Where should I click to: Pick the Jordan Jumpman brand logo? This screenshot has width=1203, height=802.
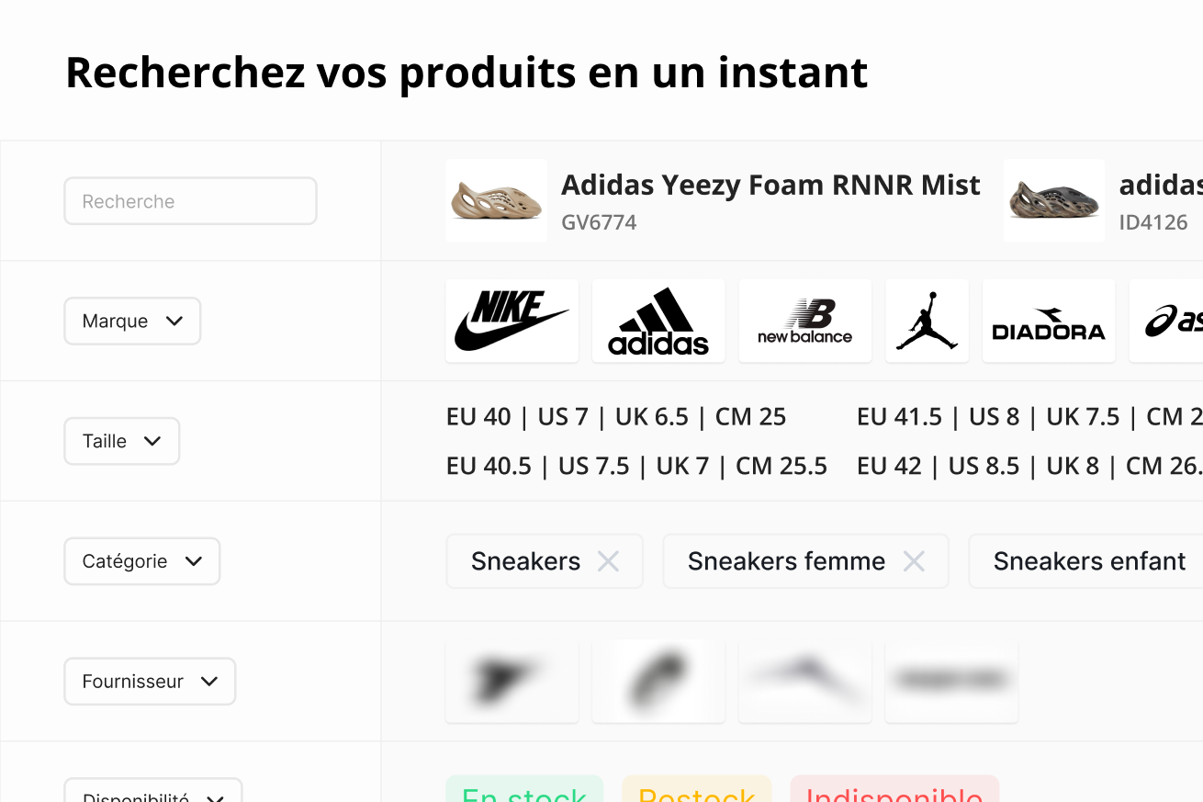[927, 321]
